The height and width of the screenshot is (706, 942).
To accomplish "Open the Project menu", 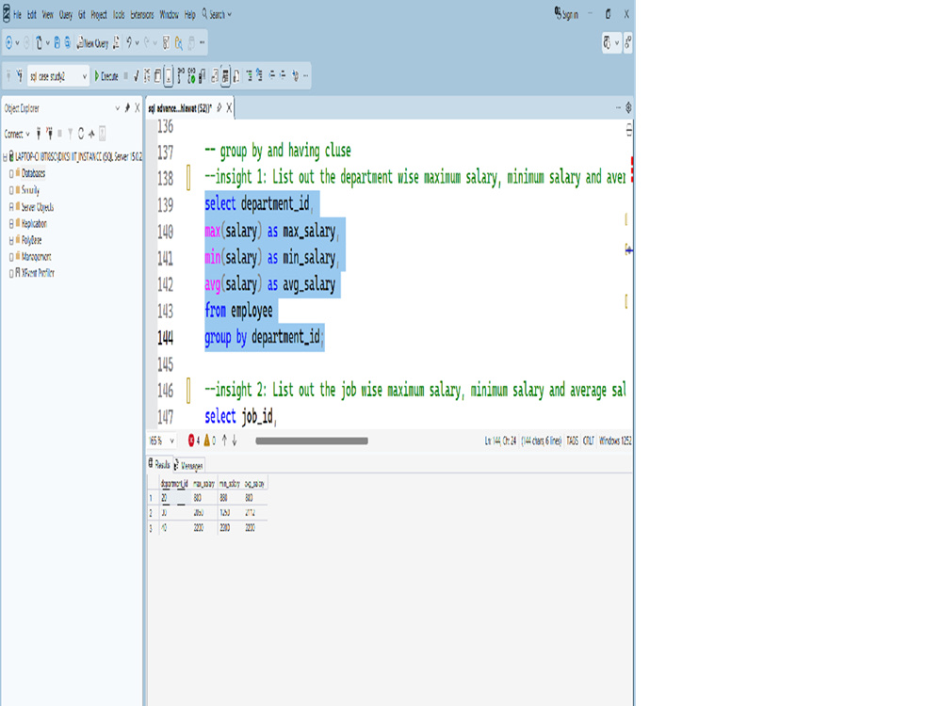I will coord(99,14).
